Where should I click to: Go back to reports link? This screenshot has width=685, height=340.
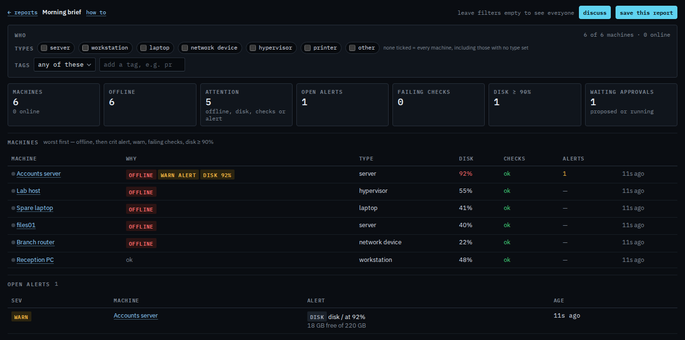(x=22, y=12)
